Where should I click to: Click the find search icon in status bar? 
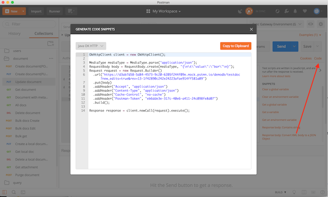pyautogui.click(x=14, y=192)
